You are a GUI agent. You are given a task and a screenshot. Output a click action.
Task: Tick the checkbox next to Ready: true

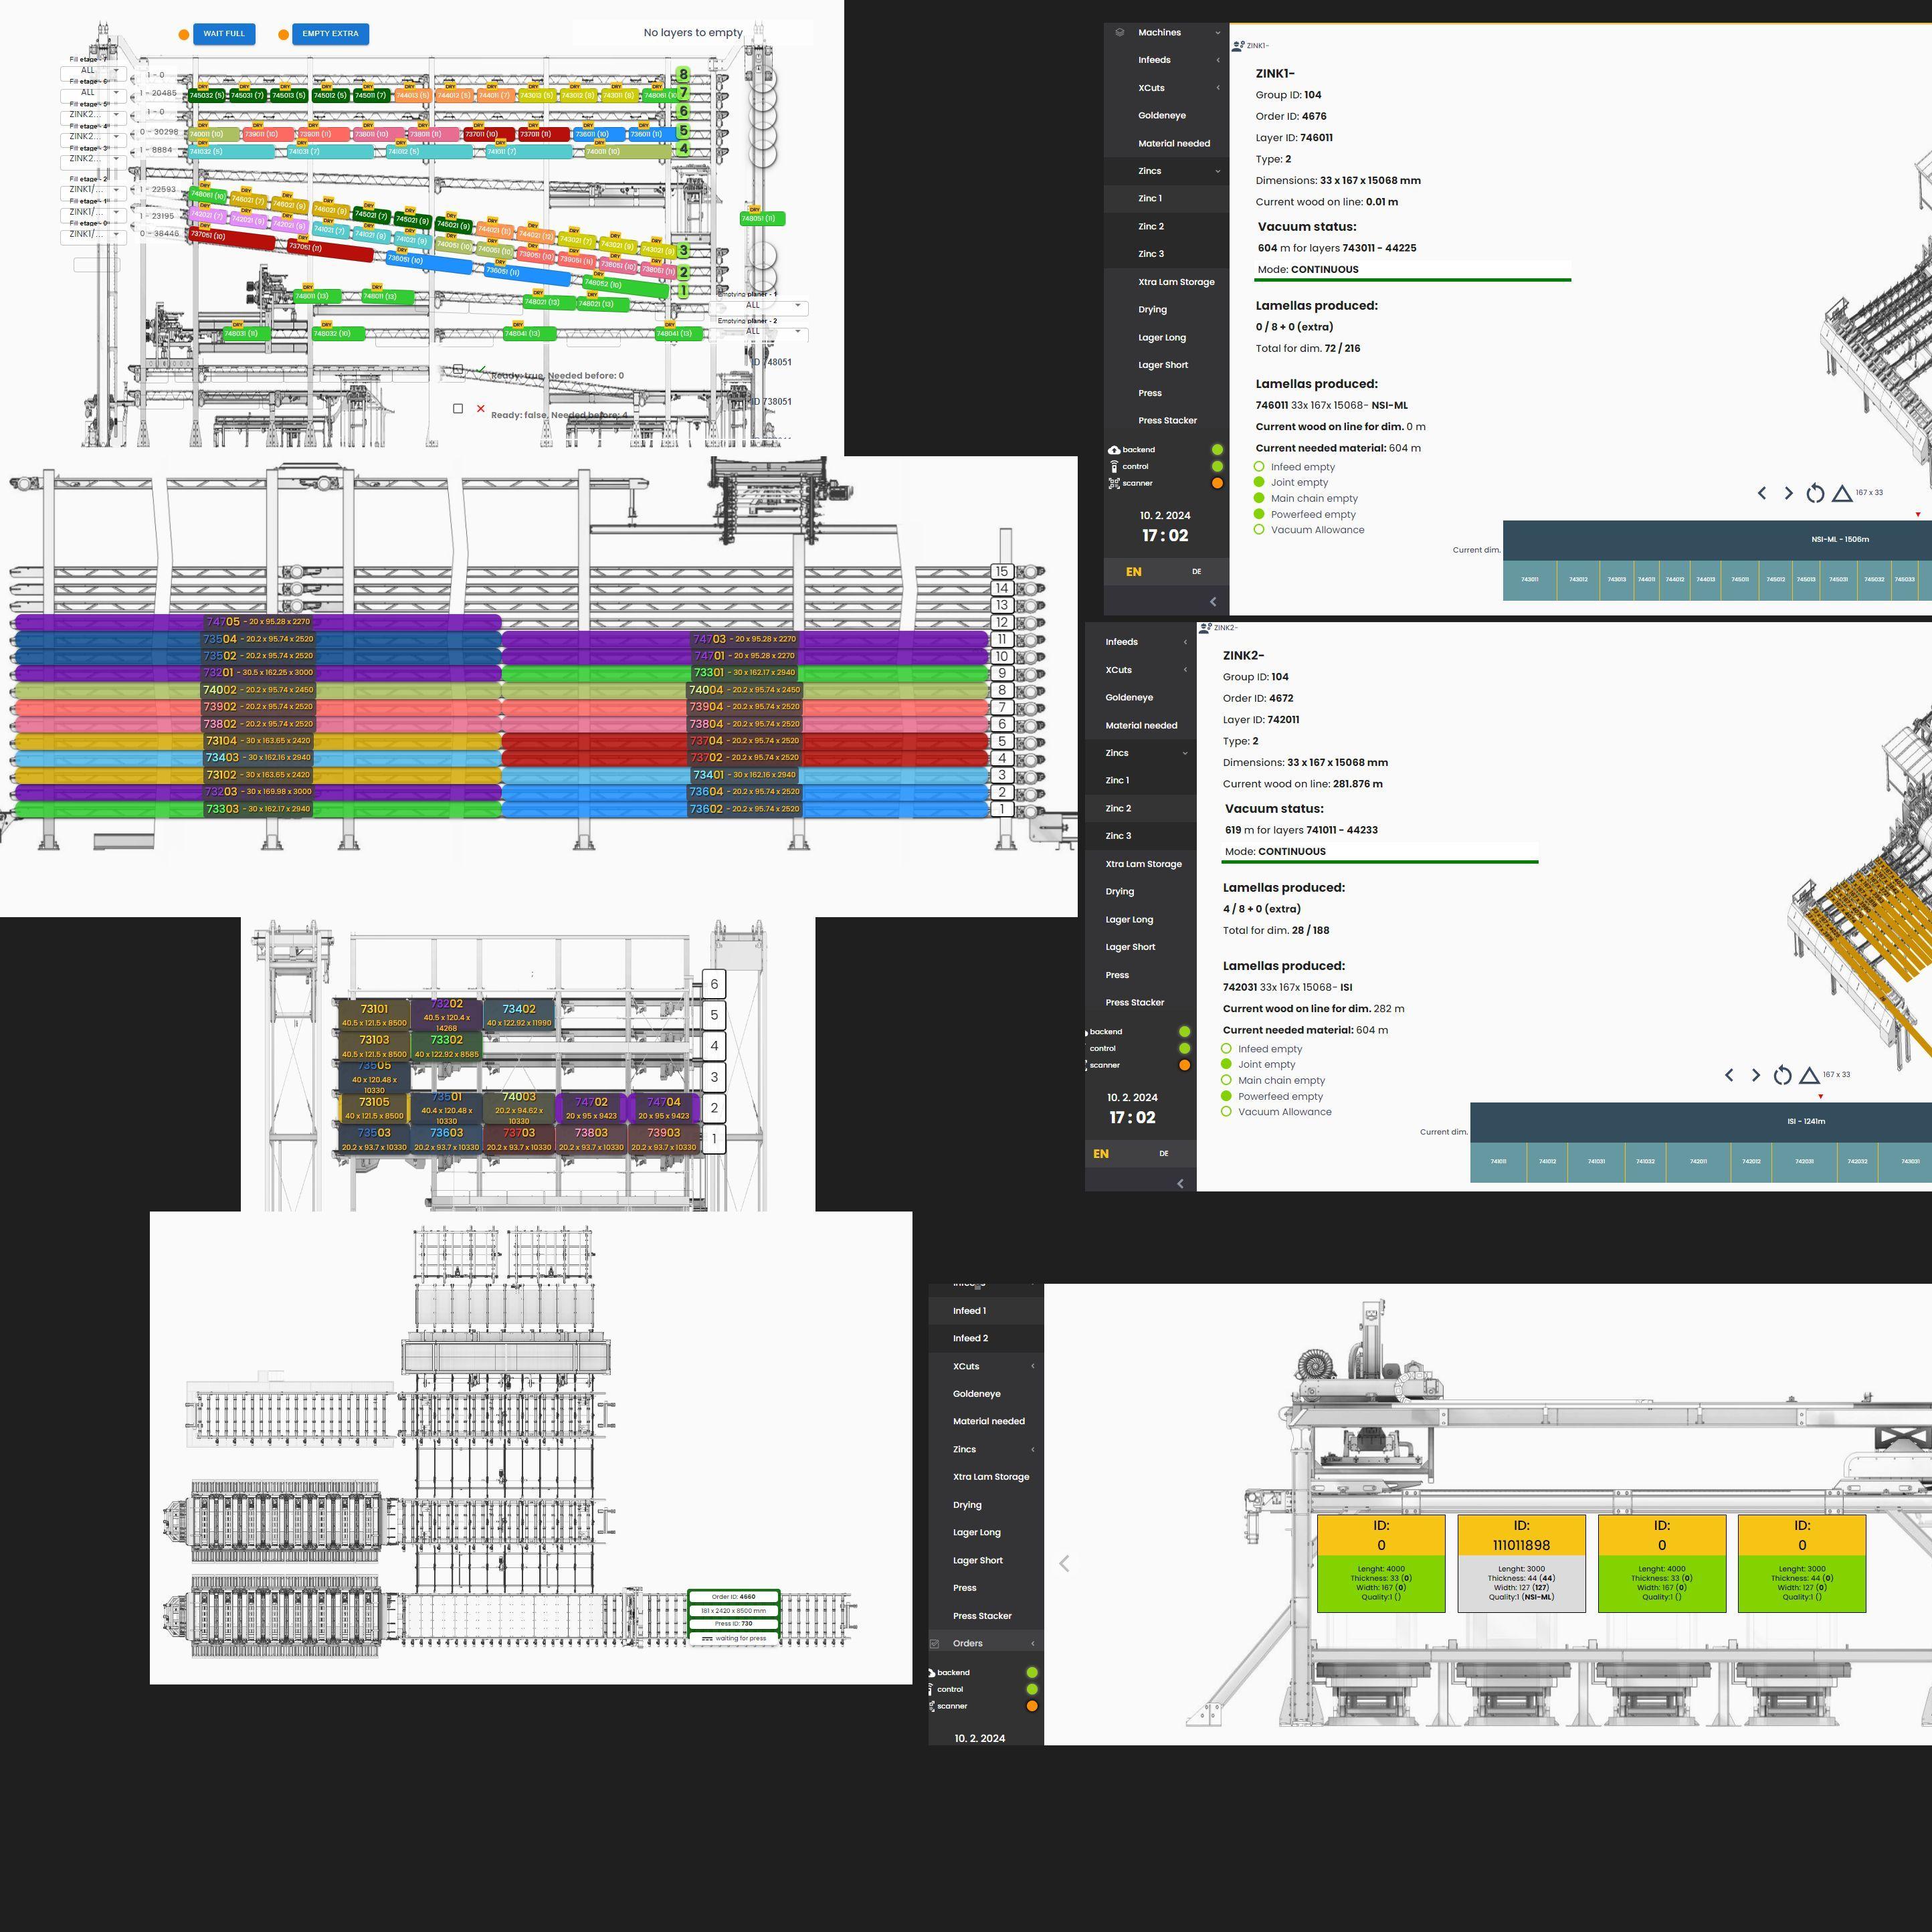click(x=458, y=370)
